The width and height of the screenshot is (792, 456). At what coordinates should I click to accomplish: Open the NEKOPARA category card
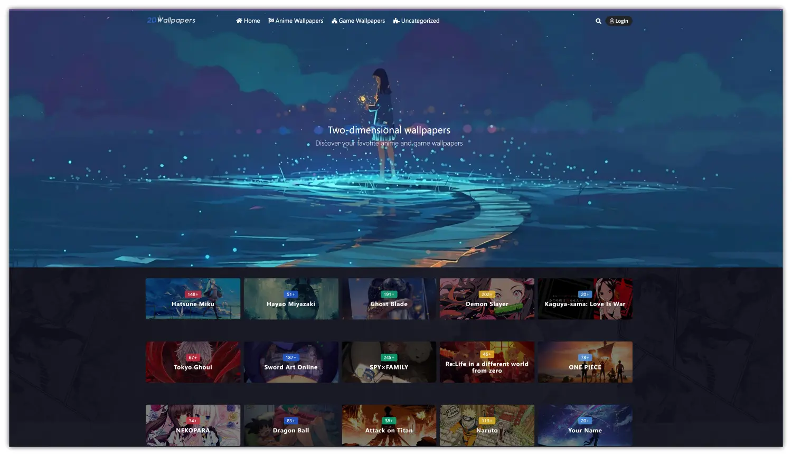[x=193, y=425]
